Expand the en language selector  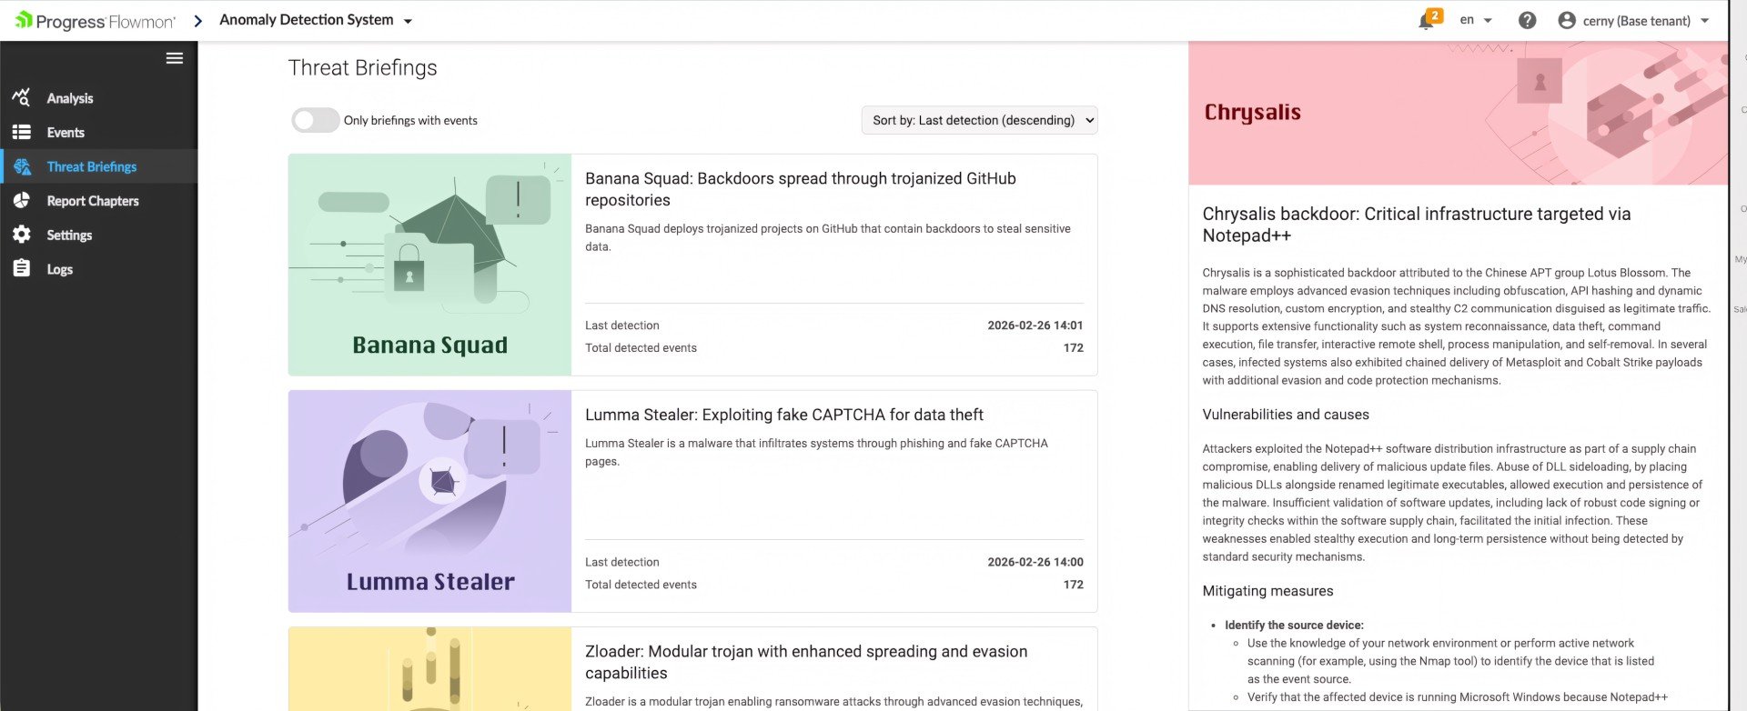(x=1475, y=20)
